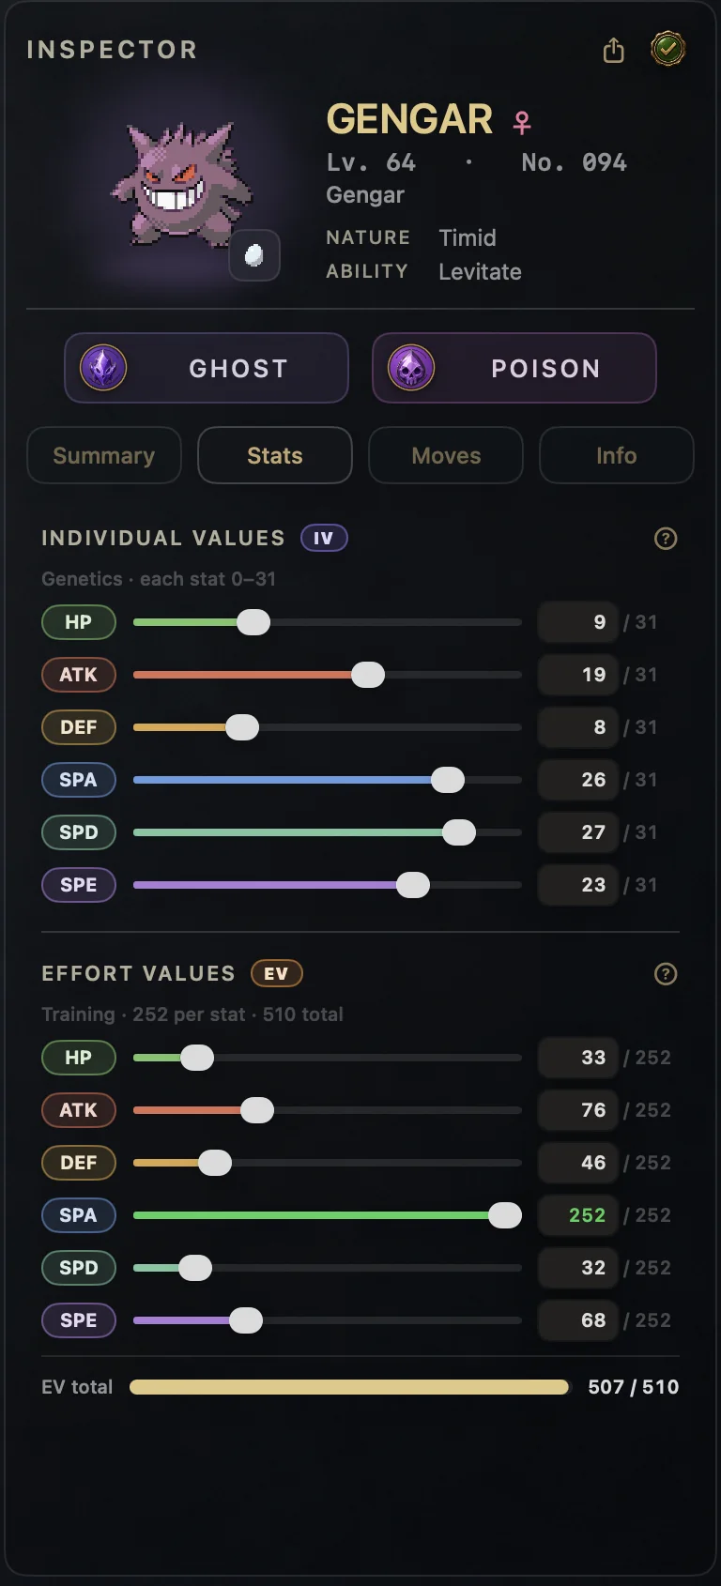Click the female gender symbol
721x1586 pixels.
click(522, 122)
